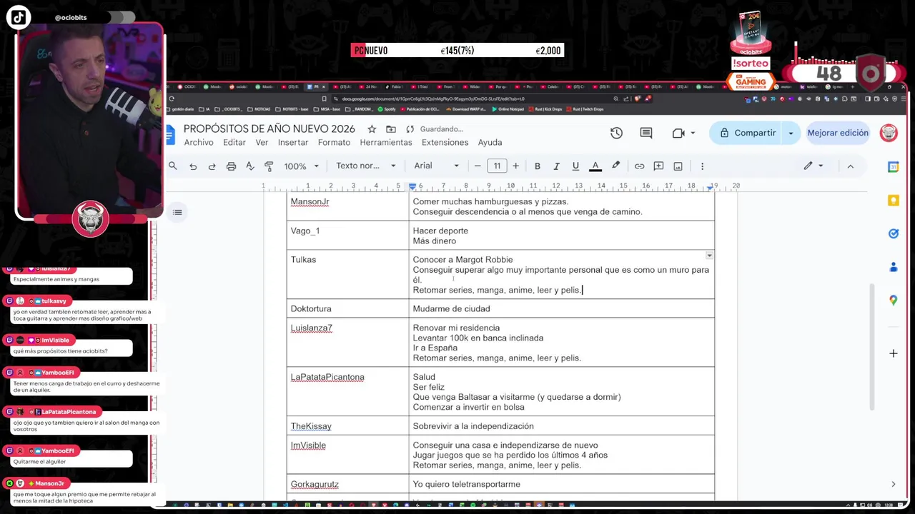The image size is (915, 514).
Task: Increase the font size
Action: point(515,166)
